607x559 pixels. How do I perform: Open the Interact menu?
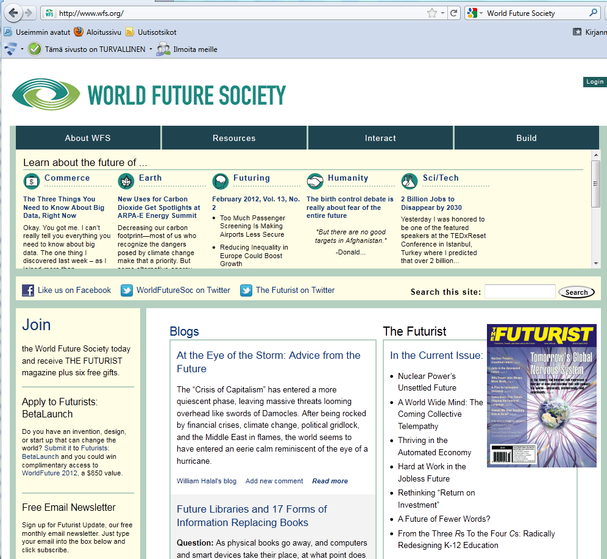point(380,138)
